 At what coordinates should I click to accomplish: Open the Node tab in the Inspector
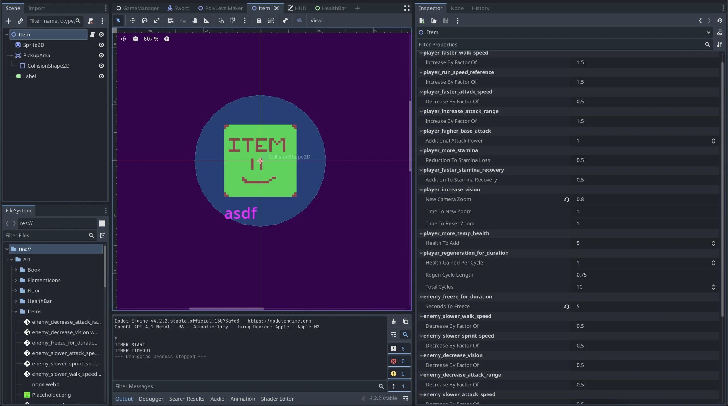click(x=457, y=8)
